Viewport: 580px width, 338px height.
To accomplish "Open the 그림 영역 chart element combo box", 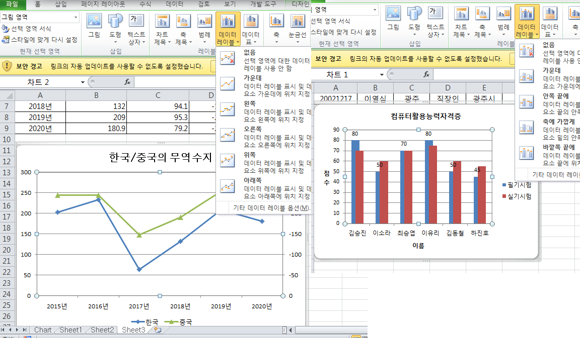I will [x=76, y=17].
